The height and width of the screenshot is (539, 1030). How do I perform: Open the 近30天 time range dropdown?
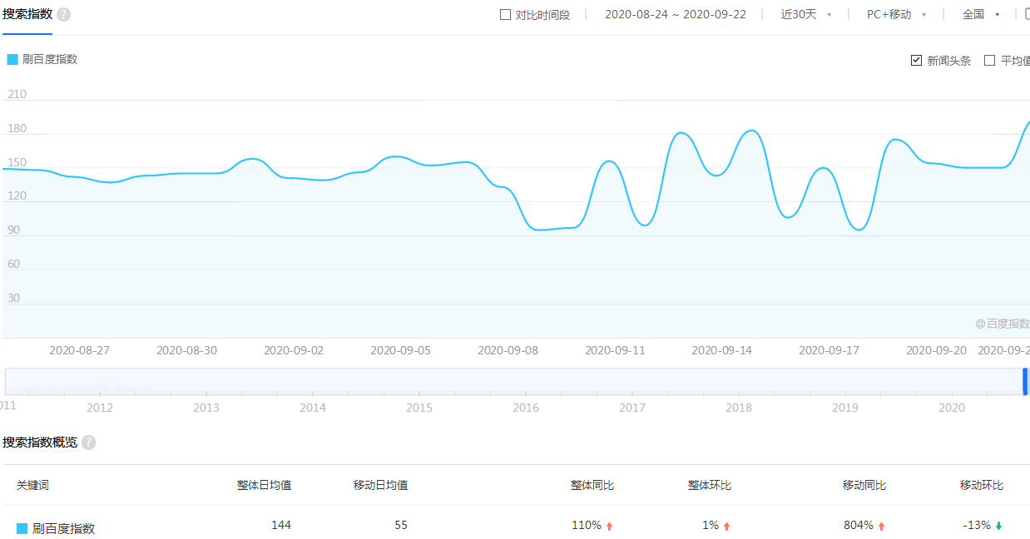click(x=805, y=15)
